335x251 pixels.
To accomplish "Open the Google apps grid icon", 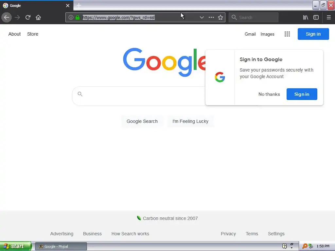I will click(287, 34).
